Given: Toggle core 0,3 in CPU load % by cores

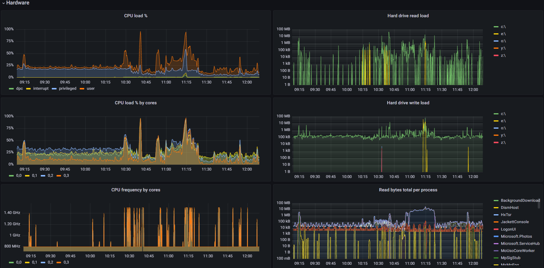Looking at the screenshot, I should [x=66, y=176].
